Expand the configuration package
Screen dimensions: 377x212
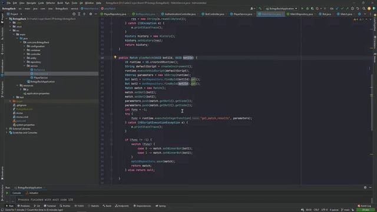25,46
